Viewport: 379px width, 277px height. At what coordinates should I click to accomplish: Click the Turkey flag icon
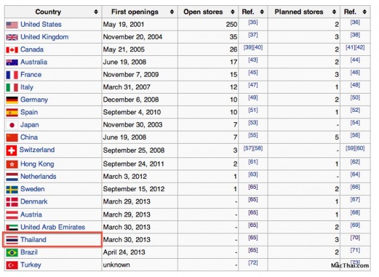click(12, 265)
